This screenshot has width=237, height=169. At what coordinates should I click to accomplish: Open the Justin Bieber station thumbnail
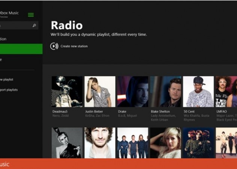(100, 92)
